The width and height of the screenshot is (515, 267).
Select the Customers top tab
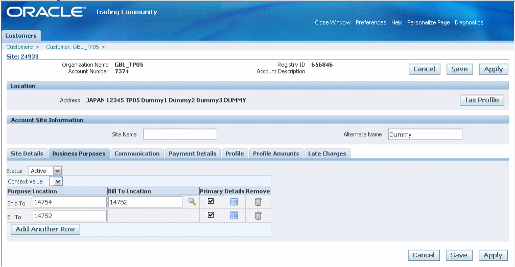pyautogui.click(x=20, y=36)
